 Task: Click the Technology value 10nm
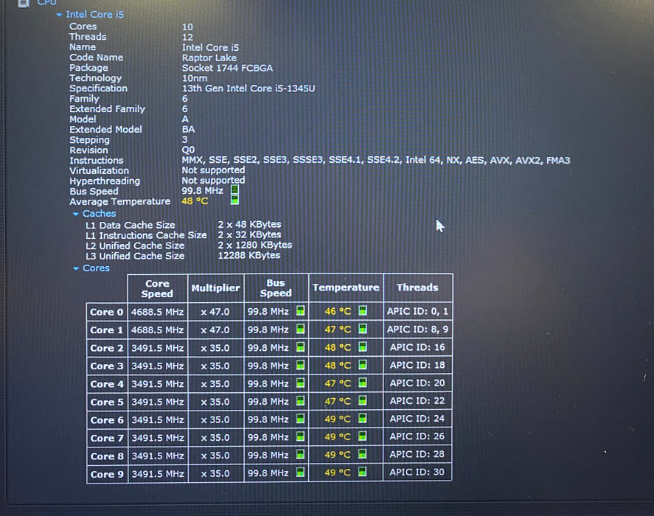[195, 78]
